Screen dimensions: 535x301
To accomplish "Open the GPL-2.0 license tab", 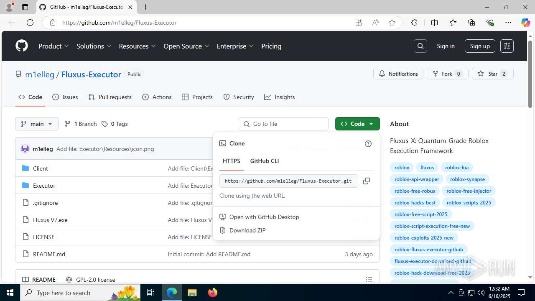I will tap(91, 280).
